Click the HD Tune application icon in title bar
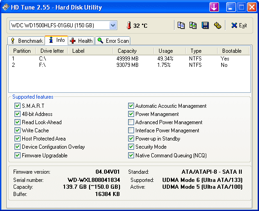259x211 pixels. (x=6, y=7)
